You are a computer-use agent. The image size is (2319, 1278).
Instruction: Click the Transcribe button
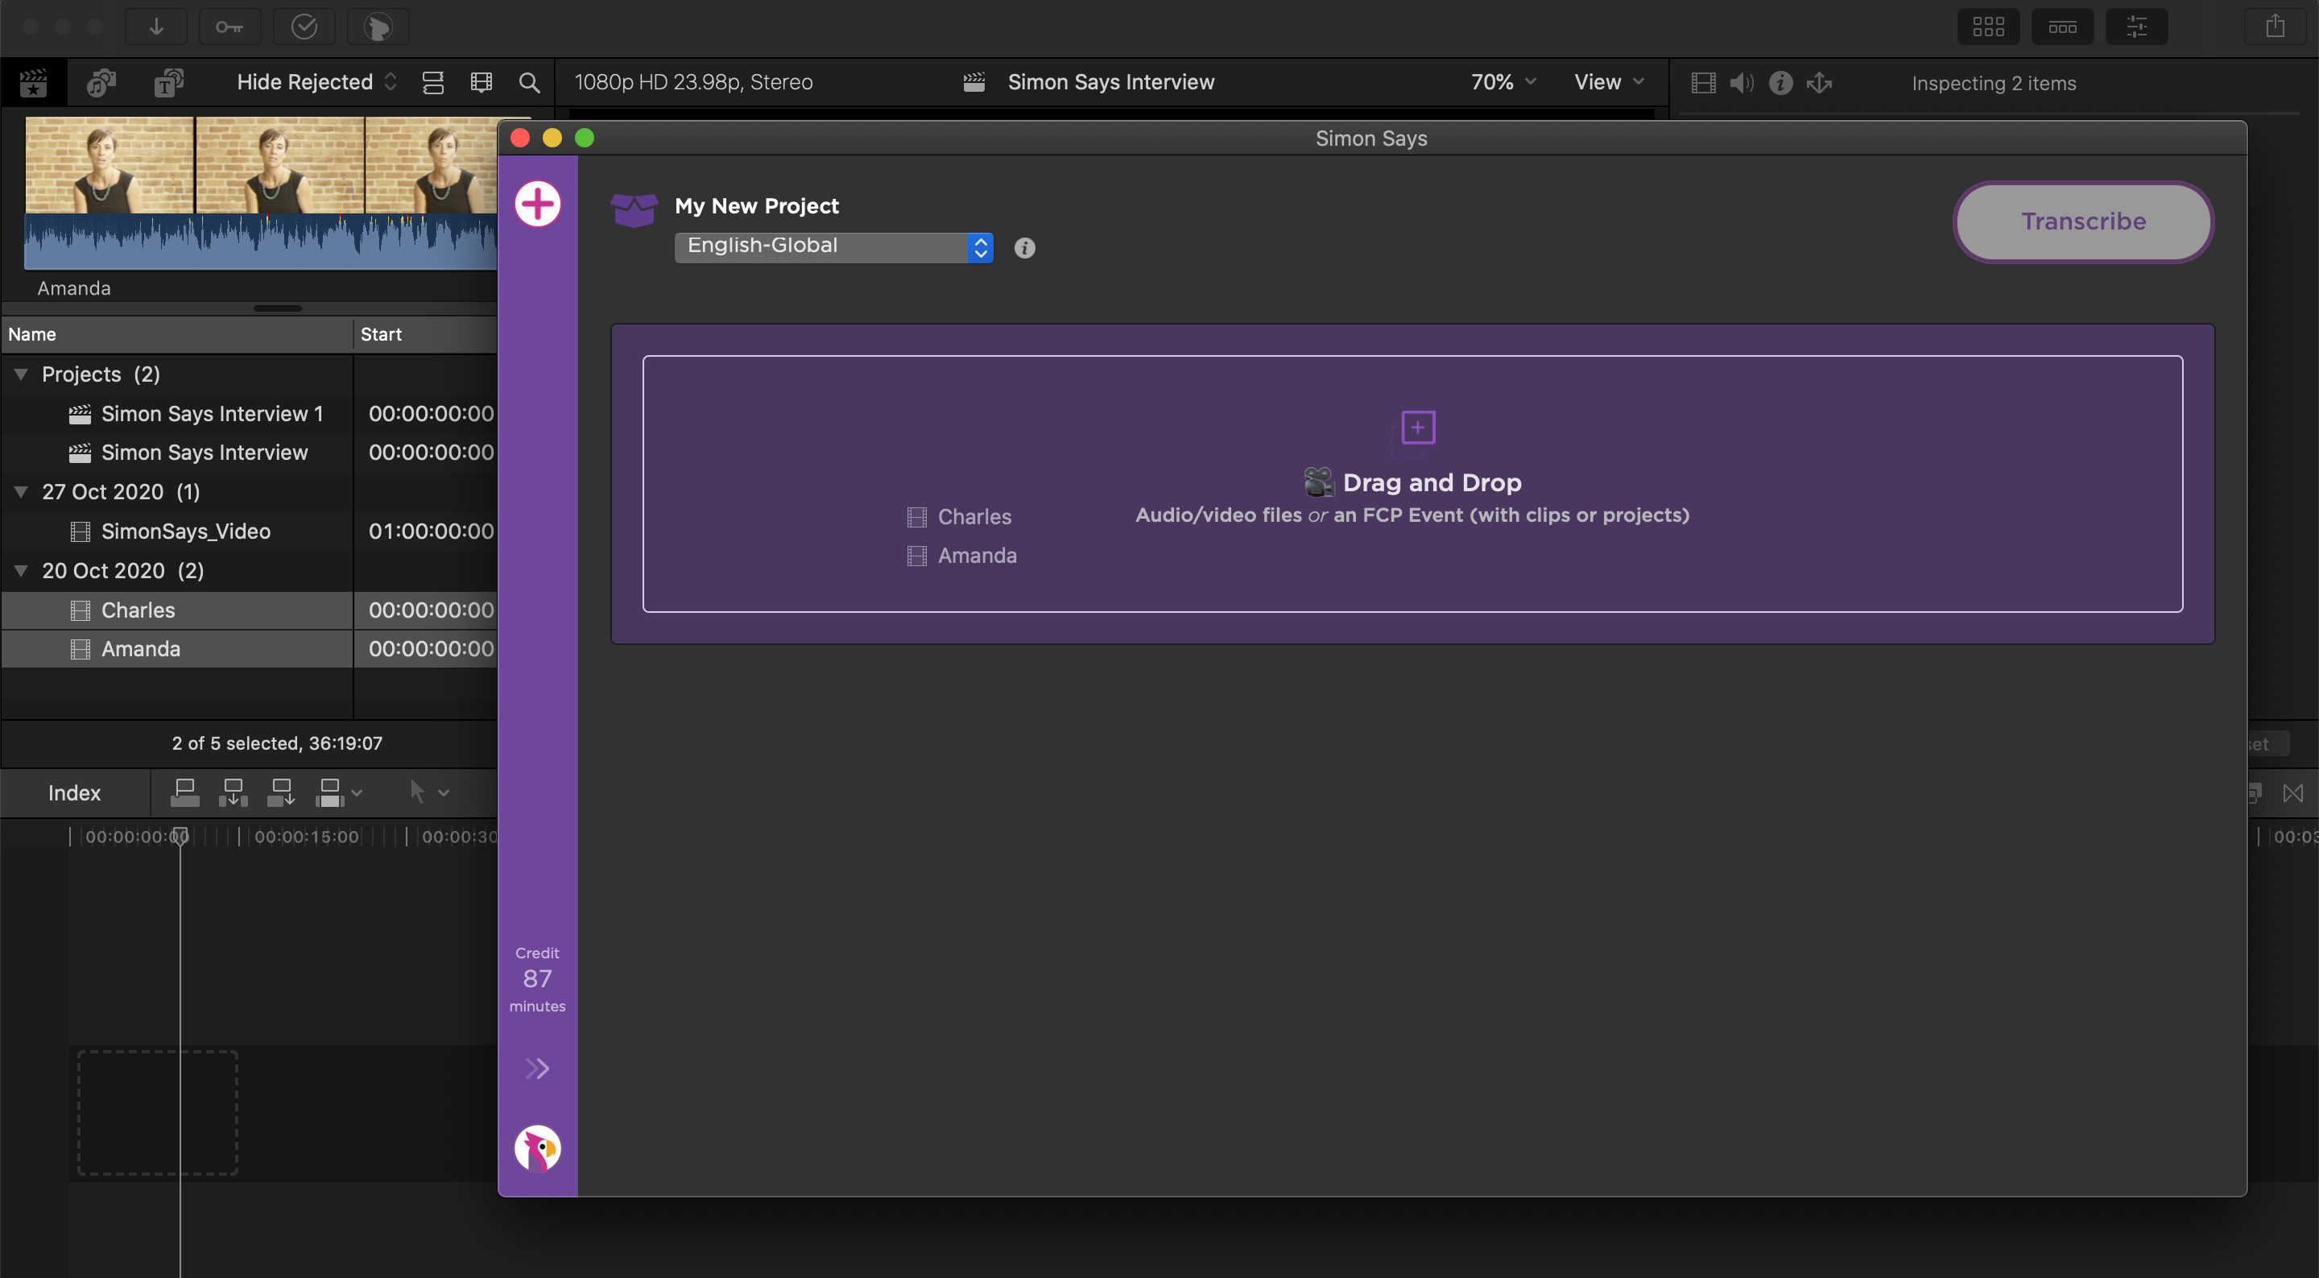click(2082, 221)
